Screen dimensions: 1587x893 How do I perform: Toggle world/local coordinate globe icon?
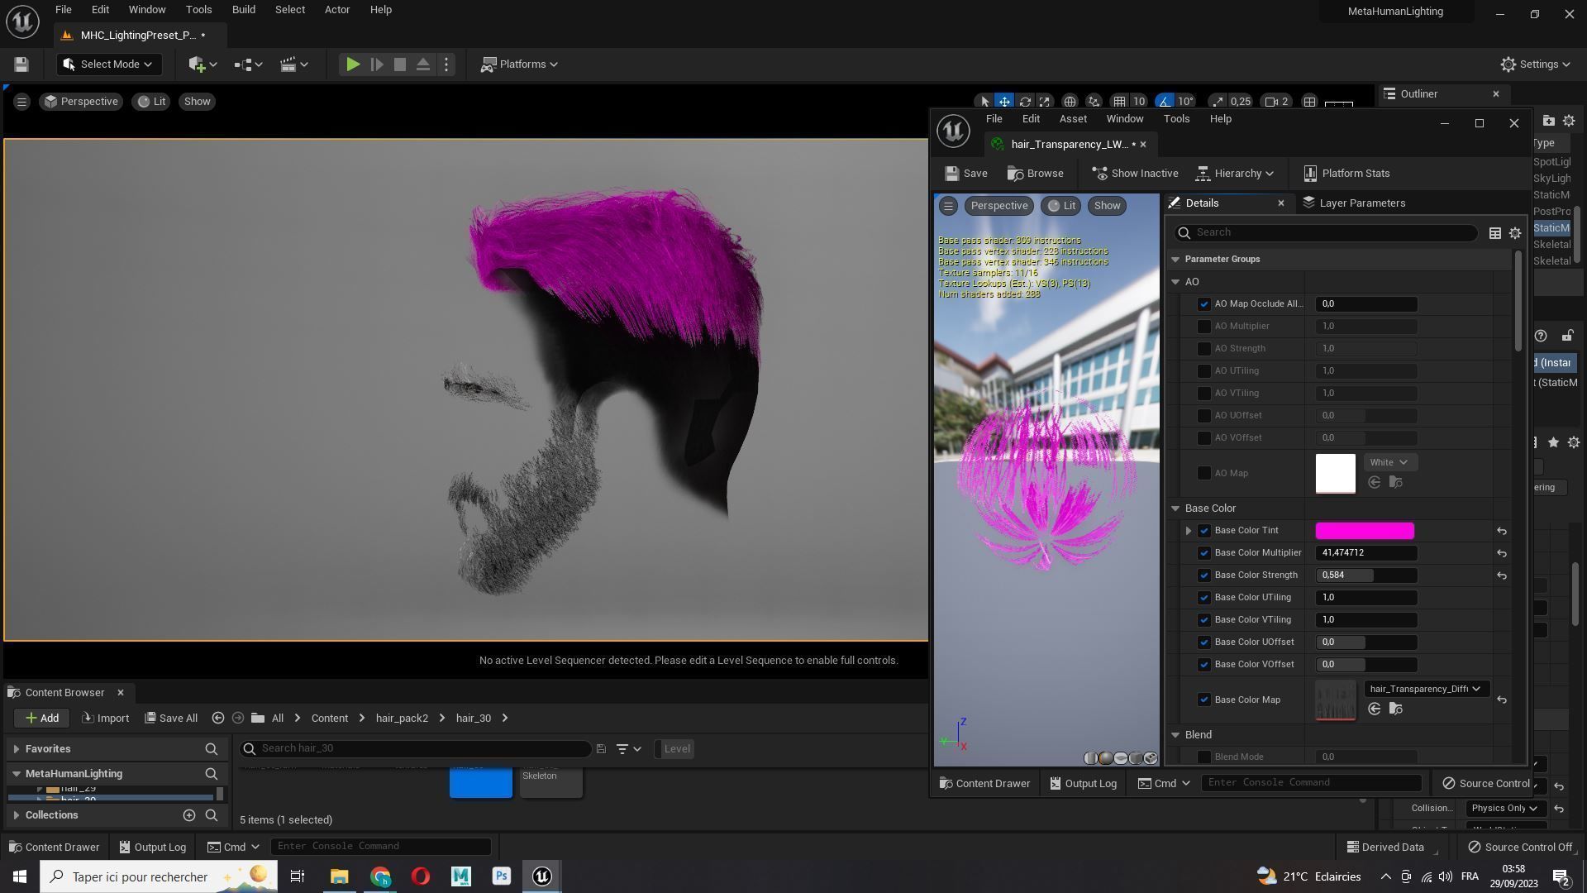pyautogui.click(x=1070, y=102)
